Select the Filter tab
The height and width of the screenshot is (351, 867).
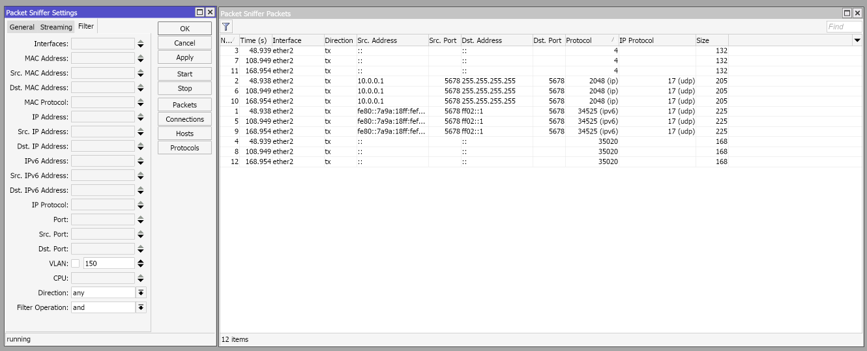[86, 26]
